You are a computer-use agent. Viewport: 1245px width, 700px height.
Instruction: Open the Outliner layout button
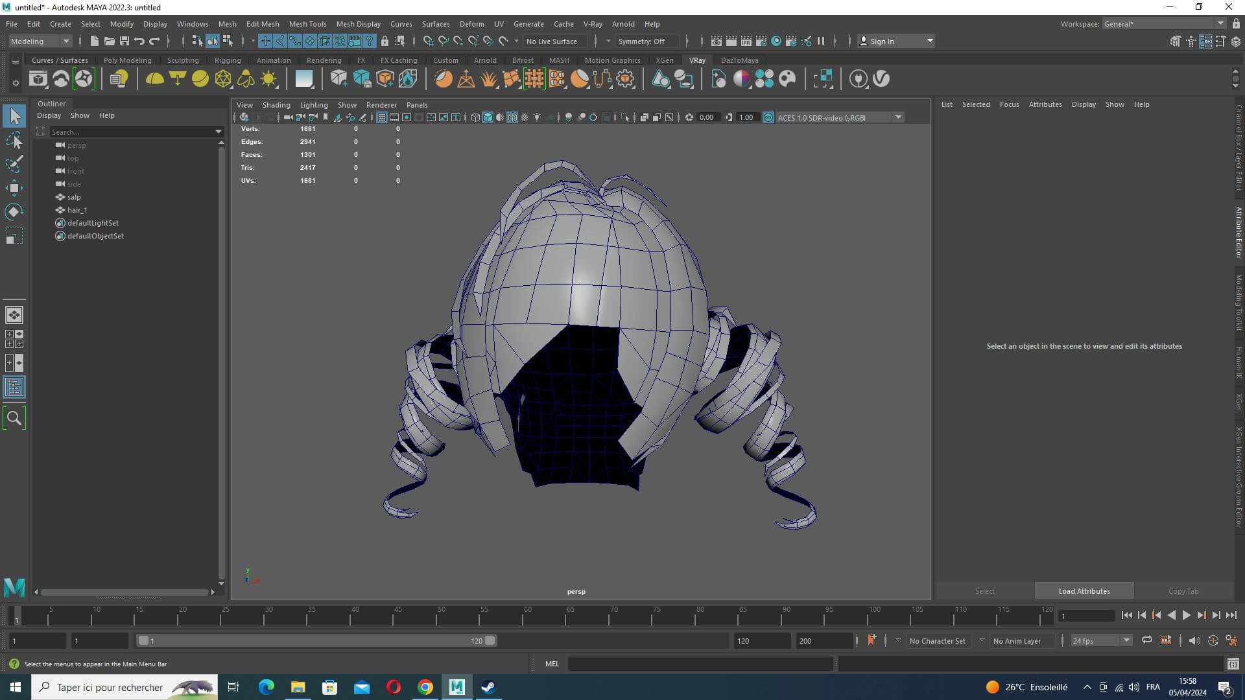tap(14, 388)
